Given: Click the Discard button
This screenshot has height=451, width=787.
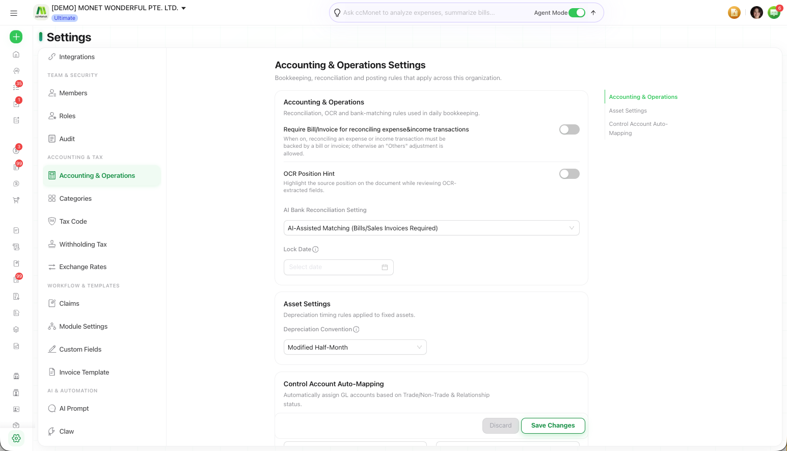Looking at the screenshot, I should 501,426.
